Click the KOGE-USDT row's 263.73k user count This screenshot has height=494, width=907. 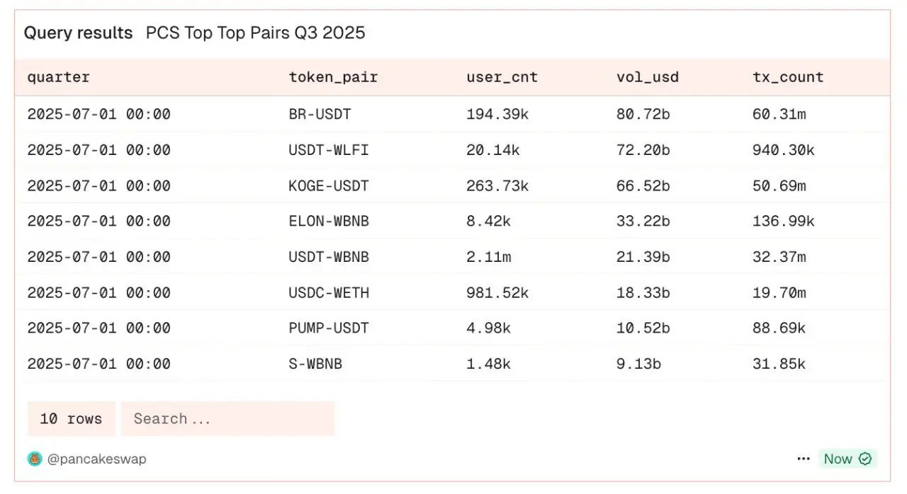(497, 185)
